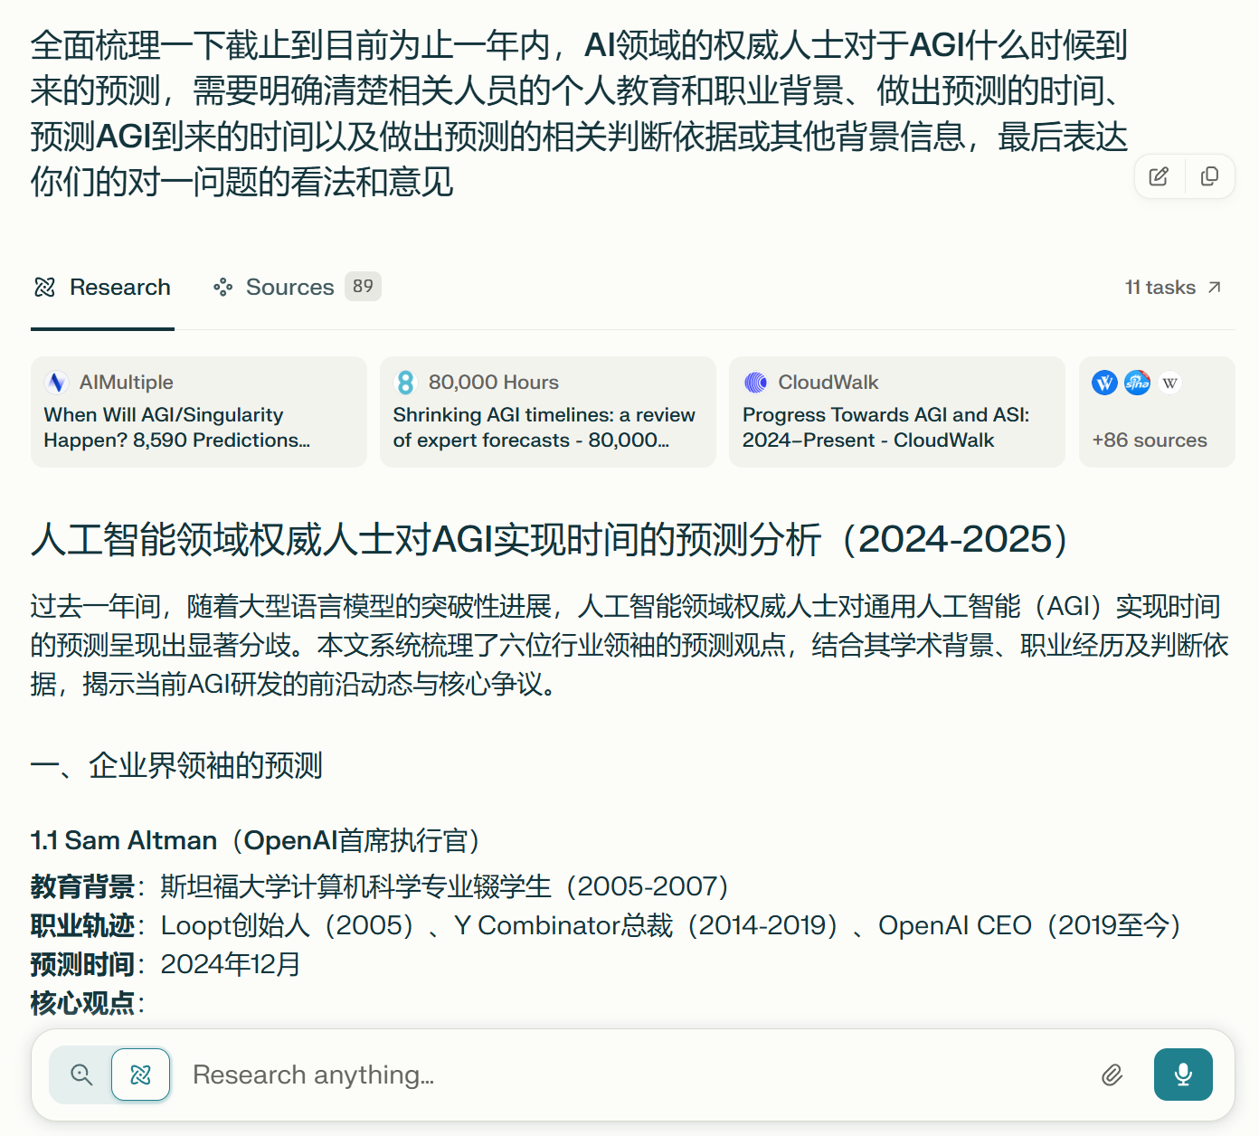The image size is (1259, 1136).
Task: Start voice input with the microphone button
Action: pyautogui.click(x=1182, y=1074)
